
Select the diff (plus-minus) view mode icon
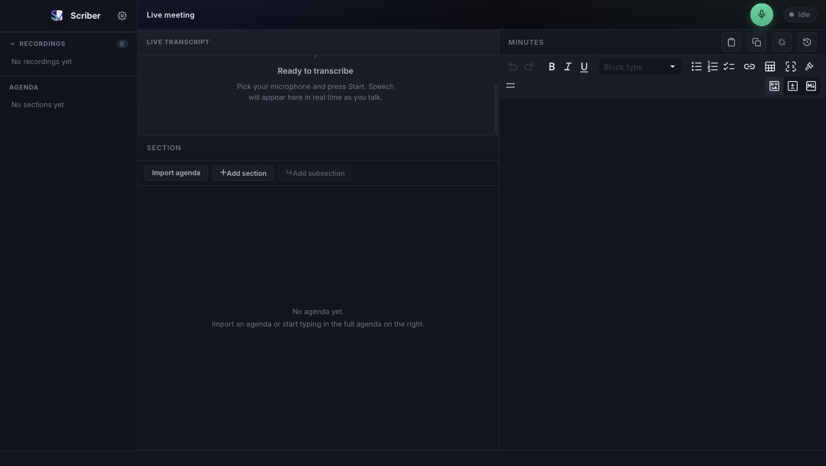pyautogui.click(x=793, y=86)
